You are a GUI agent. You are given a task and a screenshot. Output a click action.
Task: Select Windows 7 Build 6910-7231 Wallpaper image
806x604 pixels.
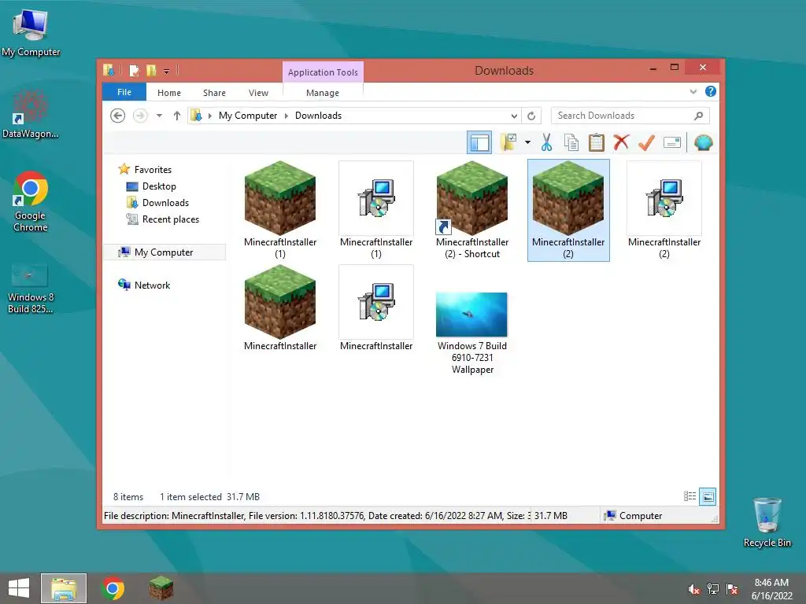tap(472, 333)
